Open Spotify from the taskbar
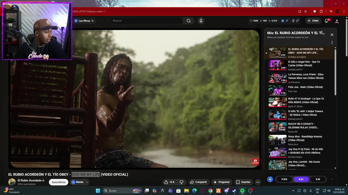 (x=242, y=191)
